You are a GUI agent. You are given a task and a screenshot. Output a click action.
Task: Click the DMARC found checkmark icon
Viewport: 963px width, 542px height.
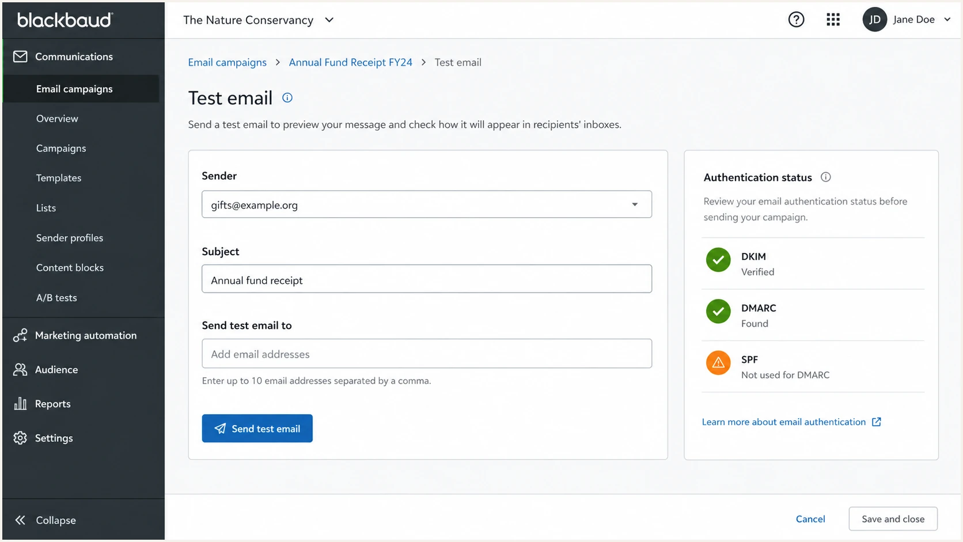click(x=718, y=312)
